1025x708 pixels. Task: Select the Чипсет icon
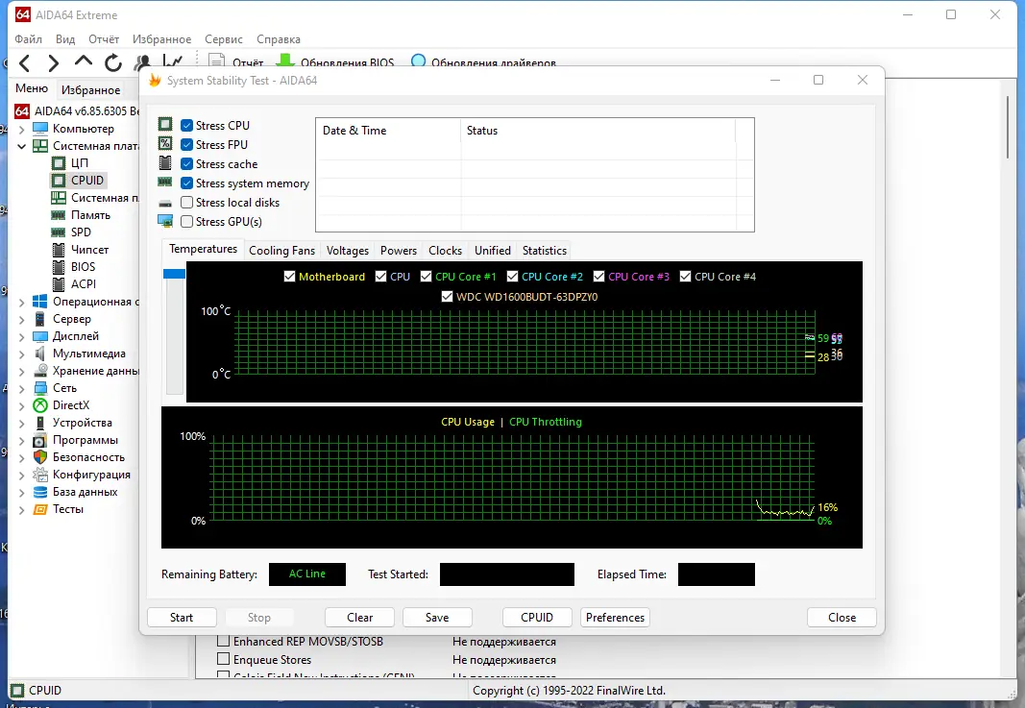coord(59,250)
